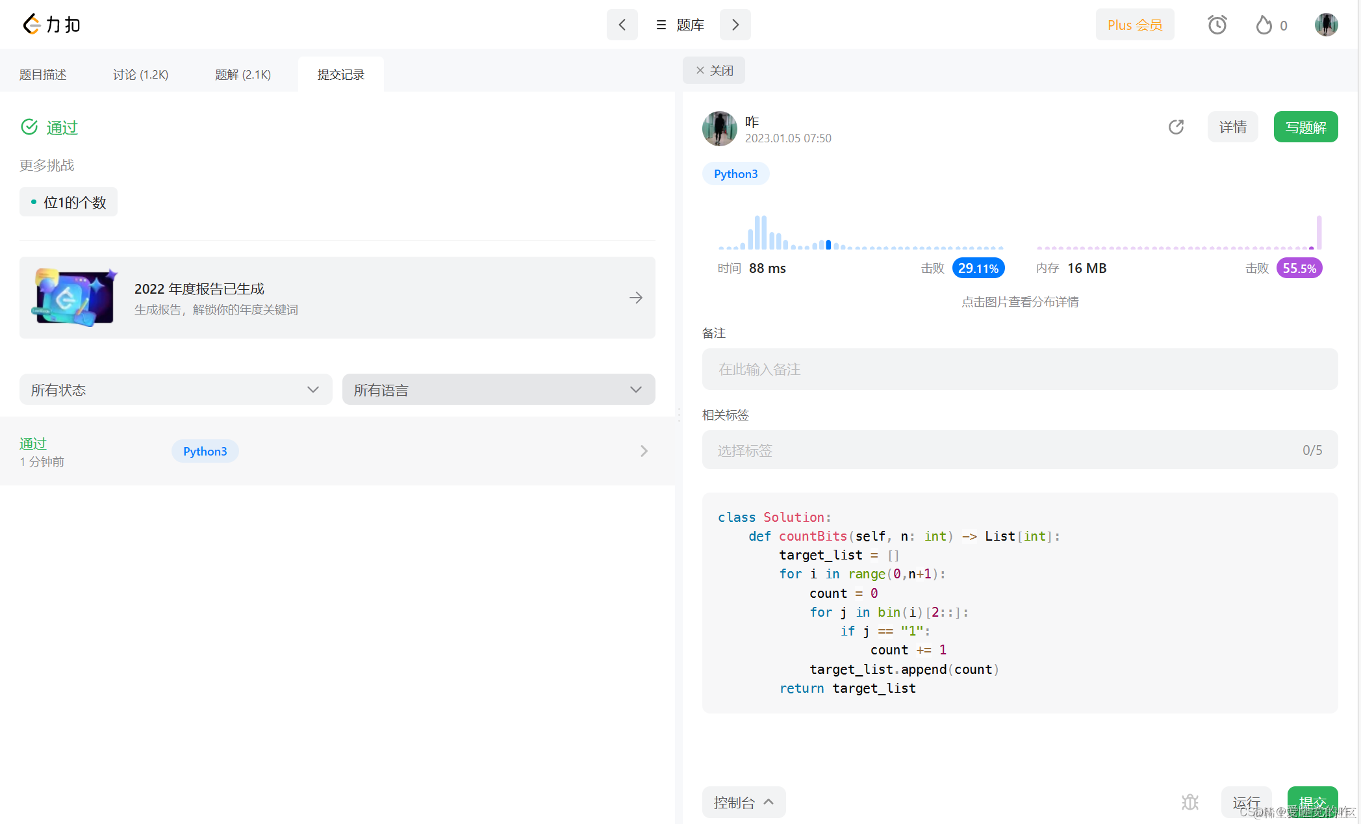Switch to the 题解 (2.1K) tab

pos(242,75)
